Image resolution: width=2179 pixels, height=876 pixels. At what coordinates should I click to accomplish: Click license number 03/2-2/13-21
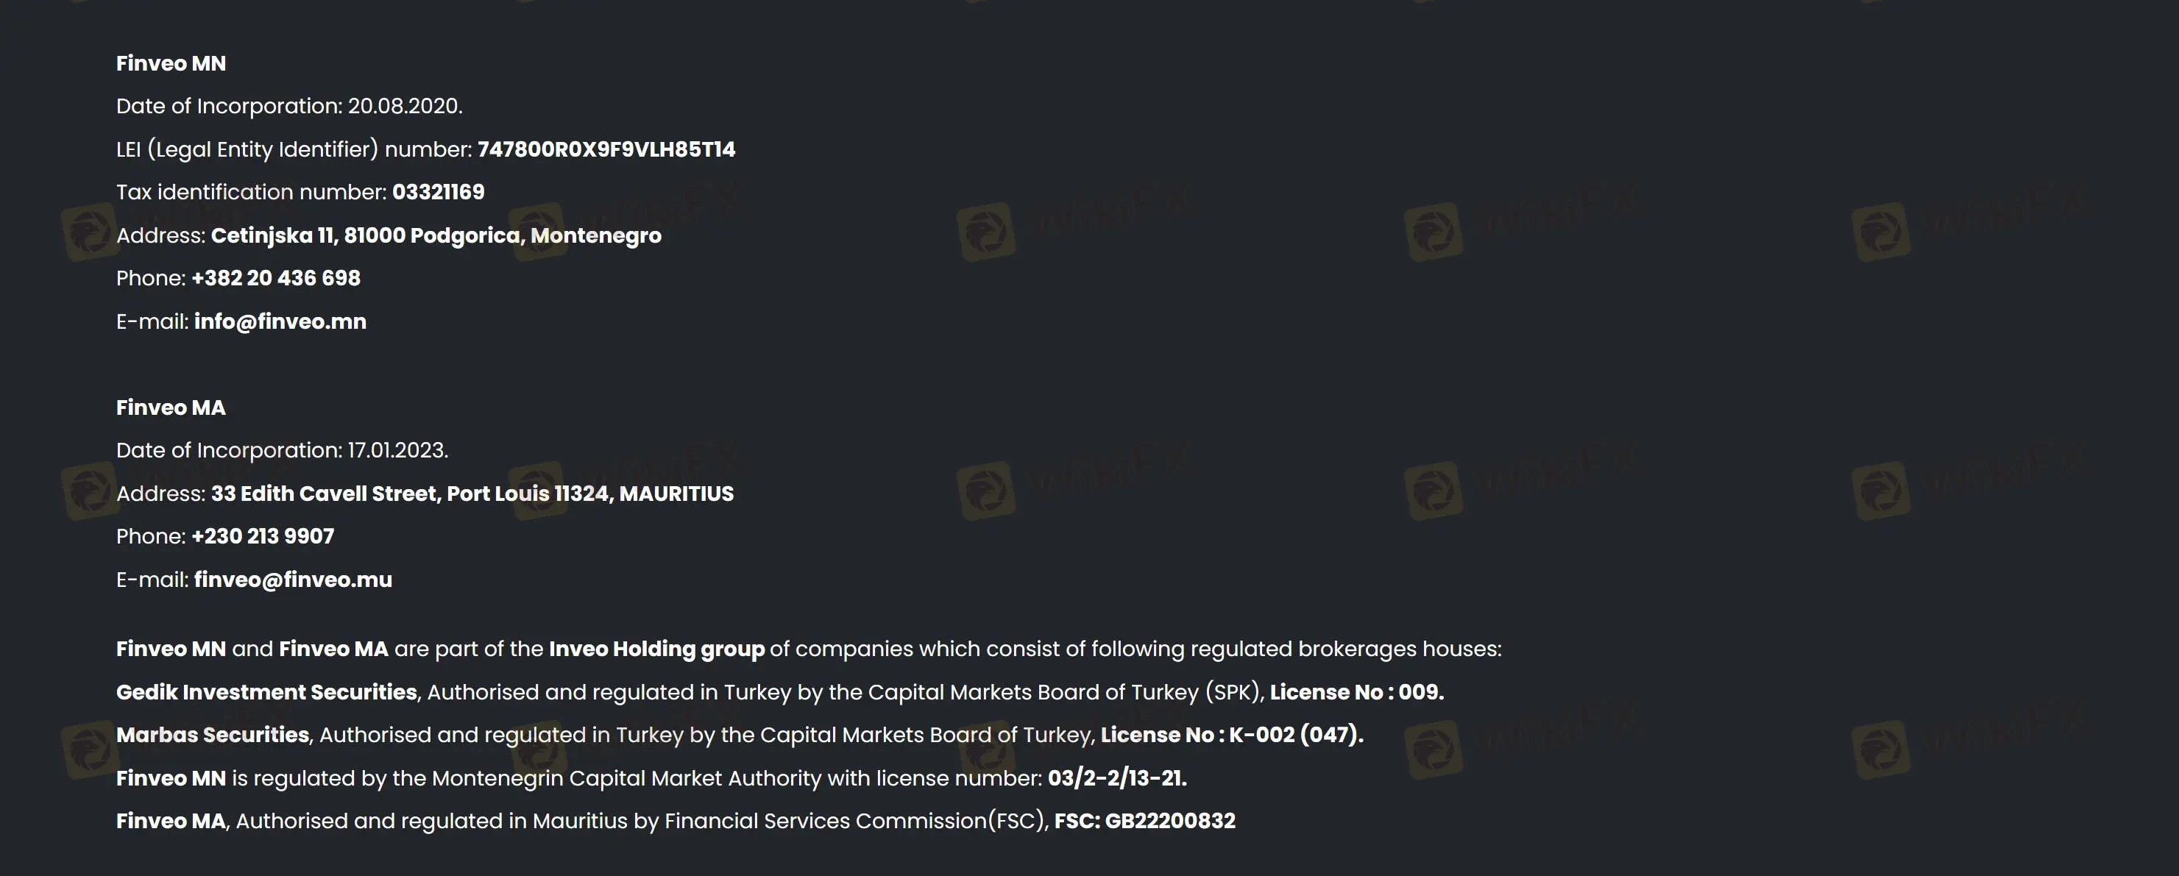pyautogui.click(x=1117, y=778)
